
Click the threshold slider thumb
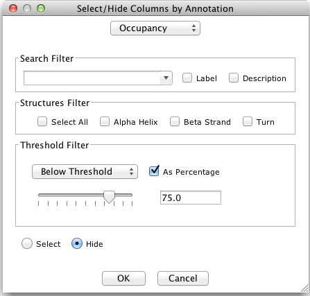click(109, 197)
